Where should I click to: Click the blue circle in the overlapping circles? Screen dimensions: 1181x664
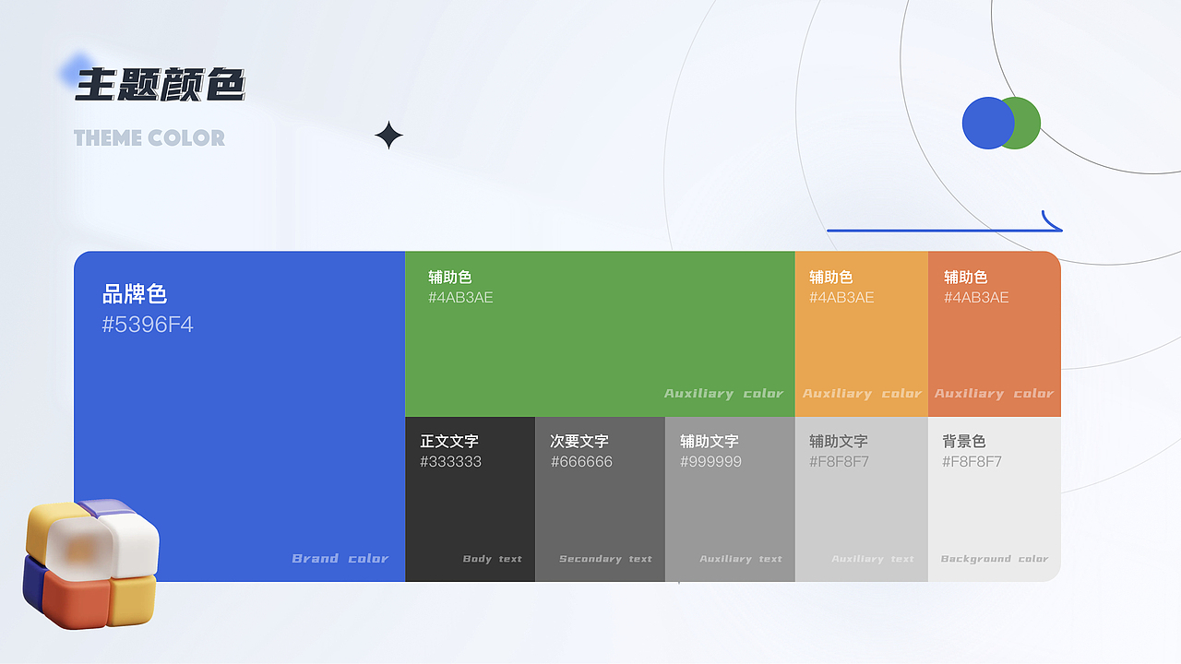click(988, 123)
